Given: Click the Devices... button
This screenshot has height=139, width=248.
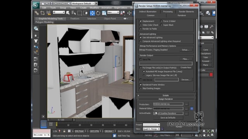Looking at the screenshot, I should pyautogui.click(x=186, y=80).
